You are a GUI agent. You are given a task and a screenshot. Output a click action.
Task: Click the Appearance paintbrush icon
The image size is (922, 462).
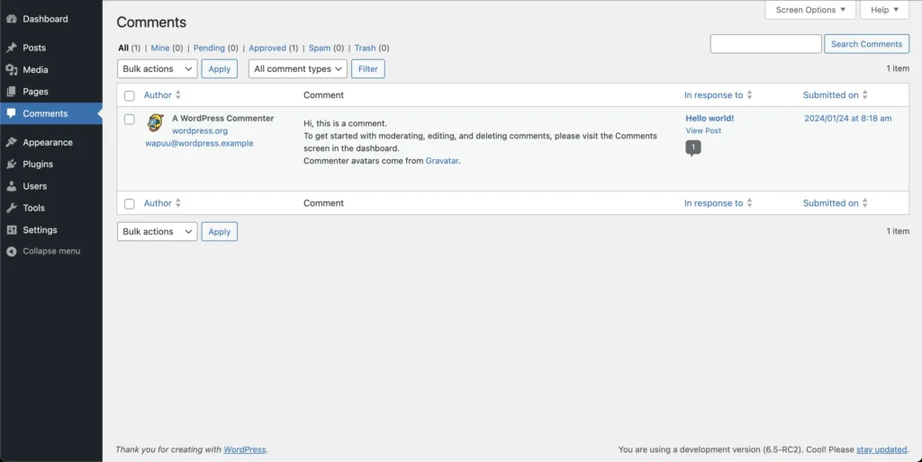(x=12, y=143)
